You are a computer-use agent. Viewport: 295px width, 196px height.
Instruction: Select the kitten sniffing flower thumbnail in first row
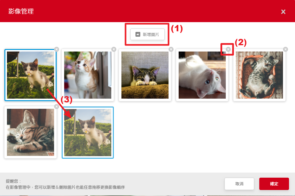30,75
